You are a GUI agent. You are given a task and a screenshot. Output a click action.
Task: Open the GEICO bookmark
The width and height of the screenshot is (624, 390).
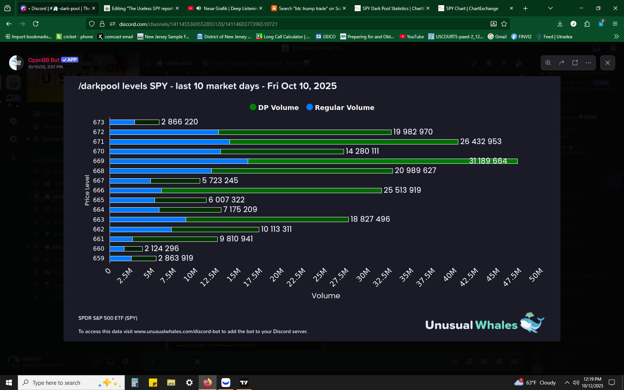tap(326, 36)
